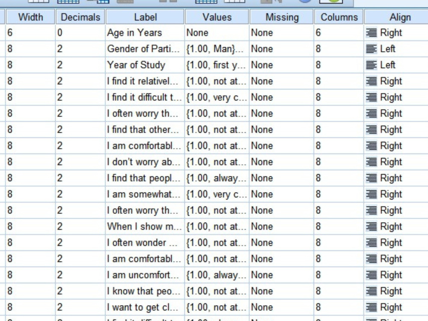Open the Align dropdown for Age in Years
The width and height of the screenshot is (428, 321).
400,33
